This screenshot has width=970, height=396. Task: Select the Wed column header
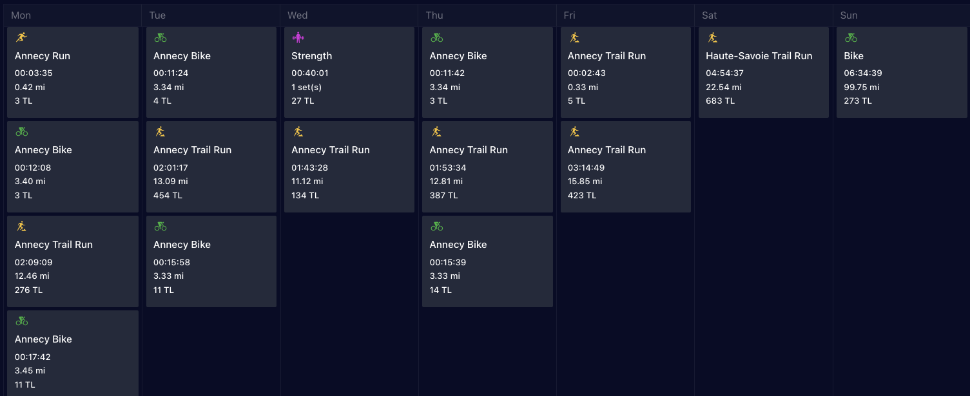click(297, 15)
